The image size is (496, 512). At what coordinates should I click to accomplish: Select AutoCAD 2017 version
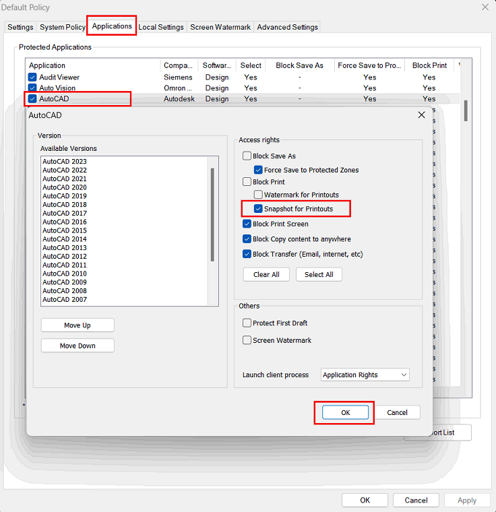point(65,214)
